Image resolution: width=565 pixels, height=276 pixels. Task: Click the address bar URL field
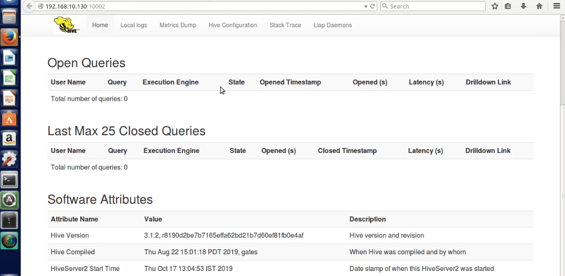(202, 6)
